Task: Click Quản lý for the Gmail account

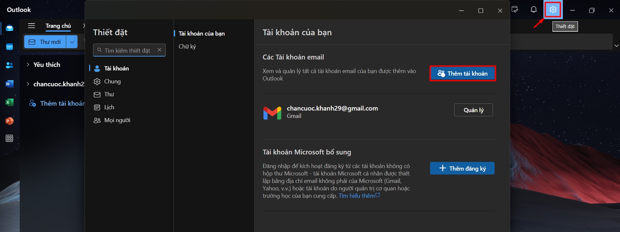Action: [x=473, y=110]
